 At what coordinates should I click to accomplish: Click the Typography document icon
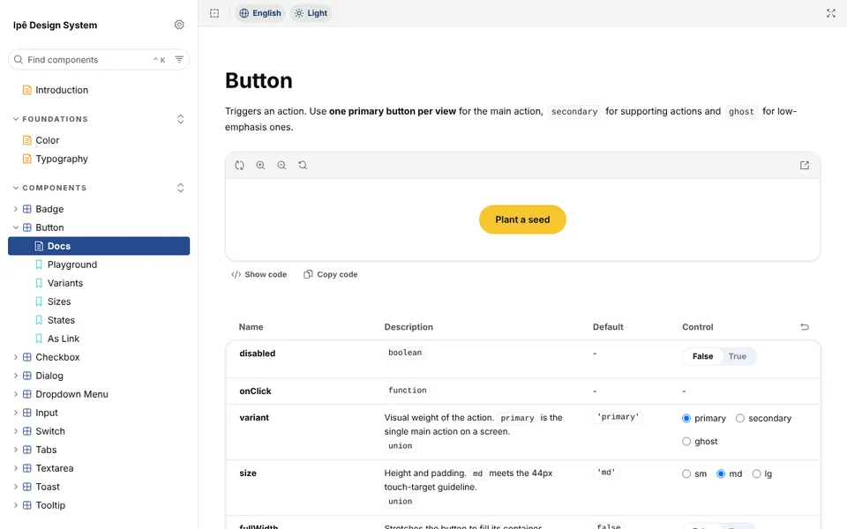[27, 159]
